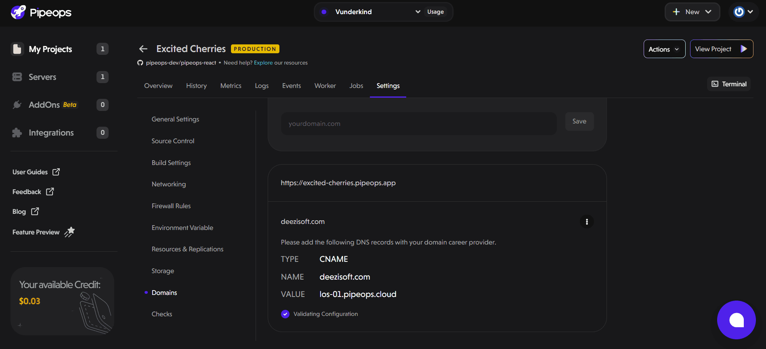This screenshot has width=766, height=349.
Task: Open User Guides external link
Action: click(x=36, y=172)
